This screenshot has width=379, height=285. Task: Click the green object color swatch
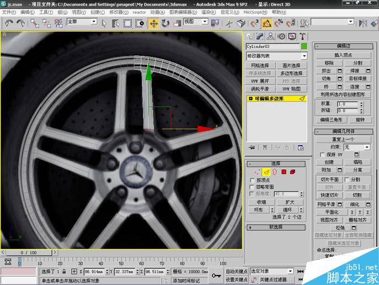[303, 47]
